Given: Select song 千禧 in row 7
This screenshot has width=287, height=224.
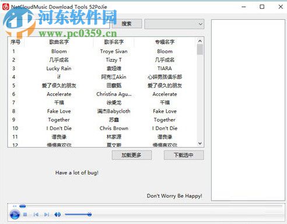Looking at the screenshot, I should click(x=59, y=103).
